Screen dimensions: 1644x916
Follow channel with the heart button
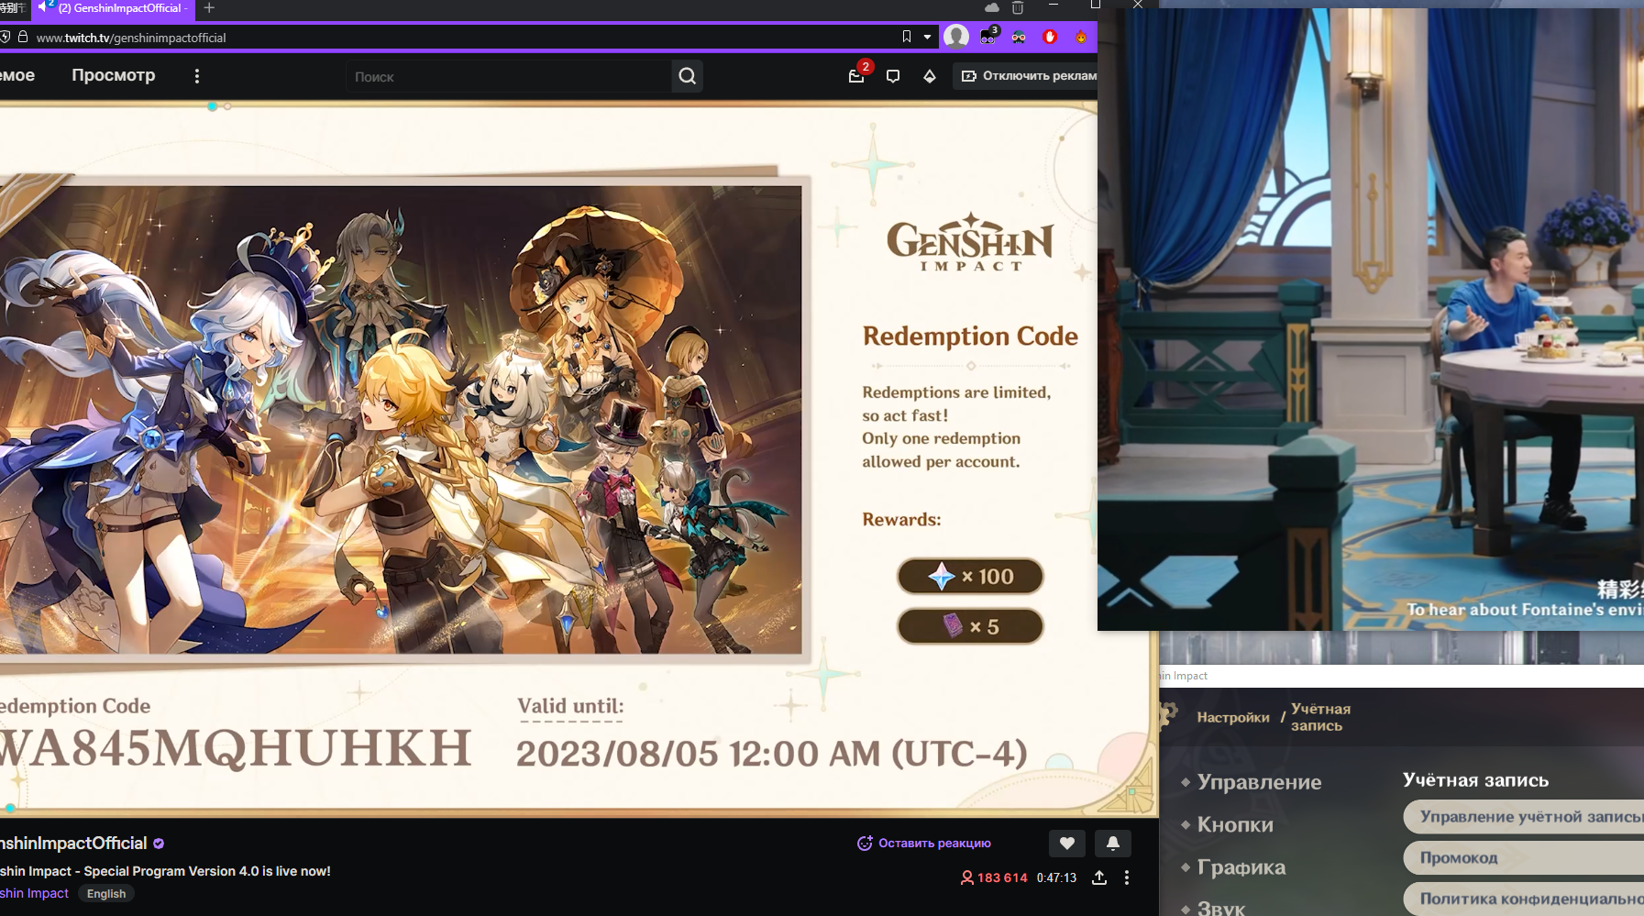click(x=1067, y=844)
